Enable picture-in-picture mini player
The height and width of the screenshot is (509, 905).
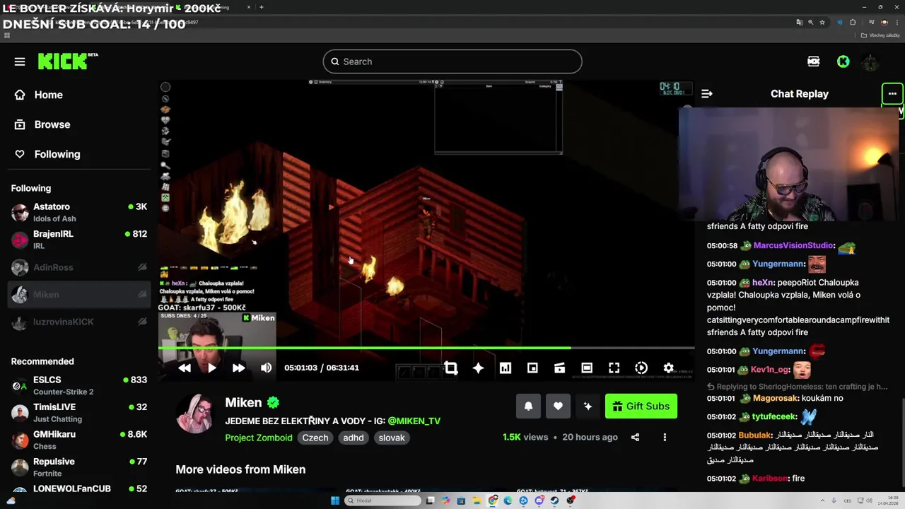click(532, 368)
